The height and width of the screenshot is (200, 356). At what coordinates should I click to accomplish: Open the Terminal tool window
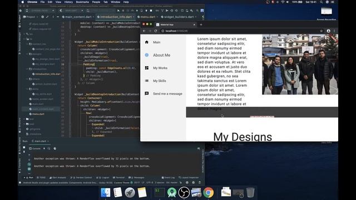click(x=118, y=178)
